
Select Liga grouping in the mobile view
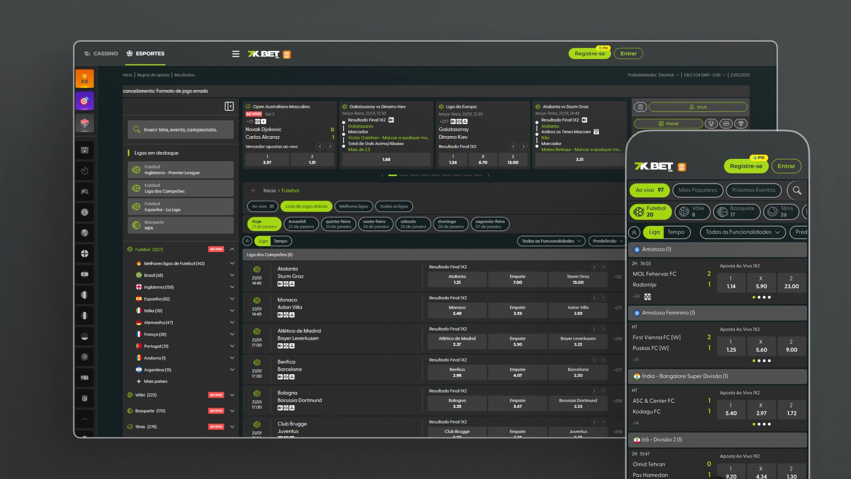click(654, 232)
